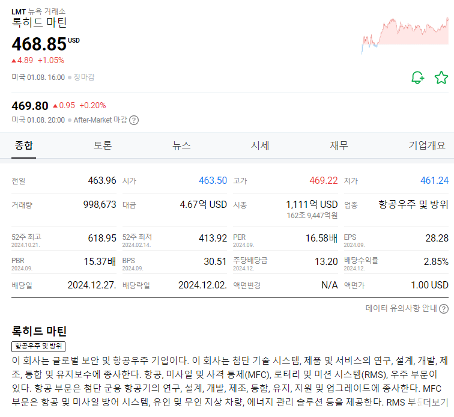Click the main price 468.85

click(x=39, y=44)
